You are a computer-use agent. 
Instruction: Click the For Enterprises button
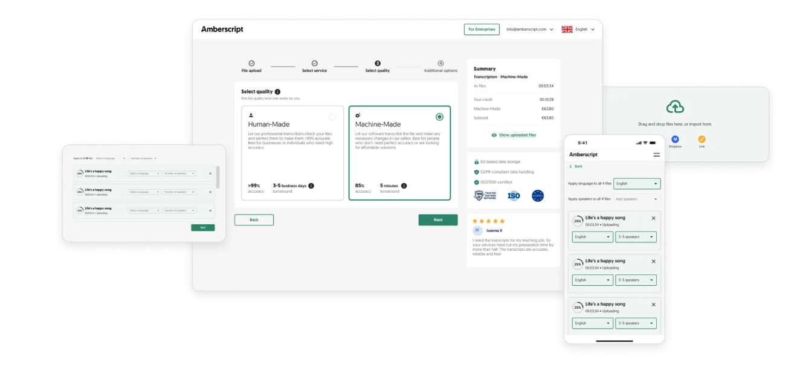point(482,29)
